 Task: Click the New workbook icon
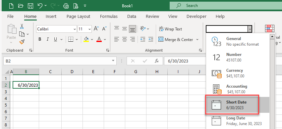[11, 6]
